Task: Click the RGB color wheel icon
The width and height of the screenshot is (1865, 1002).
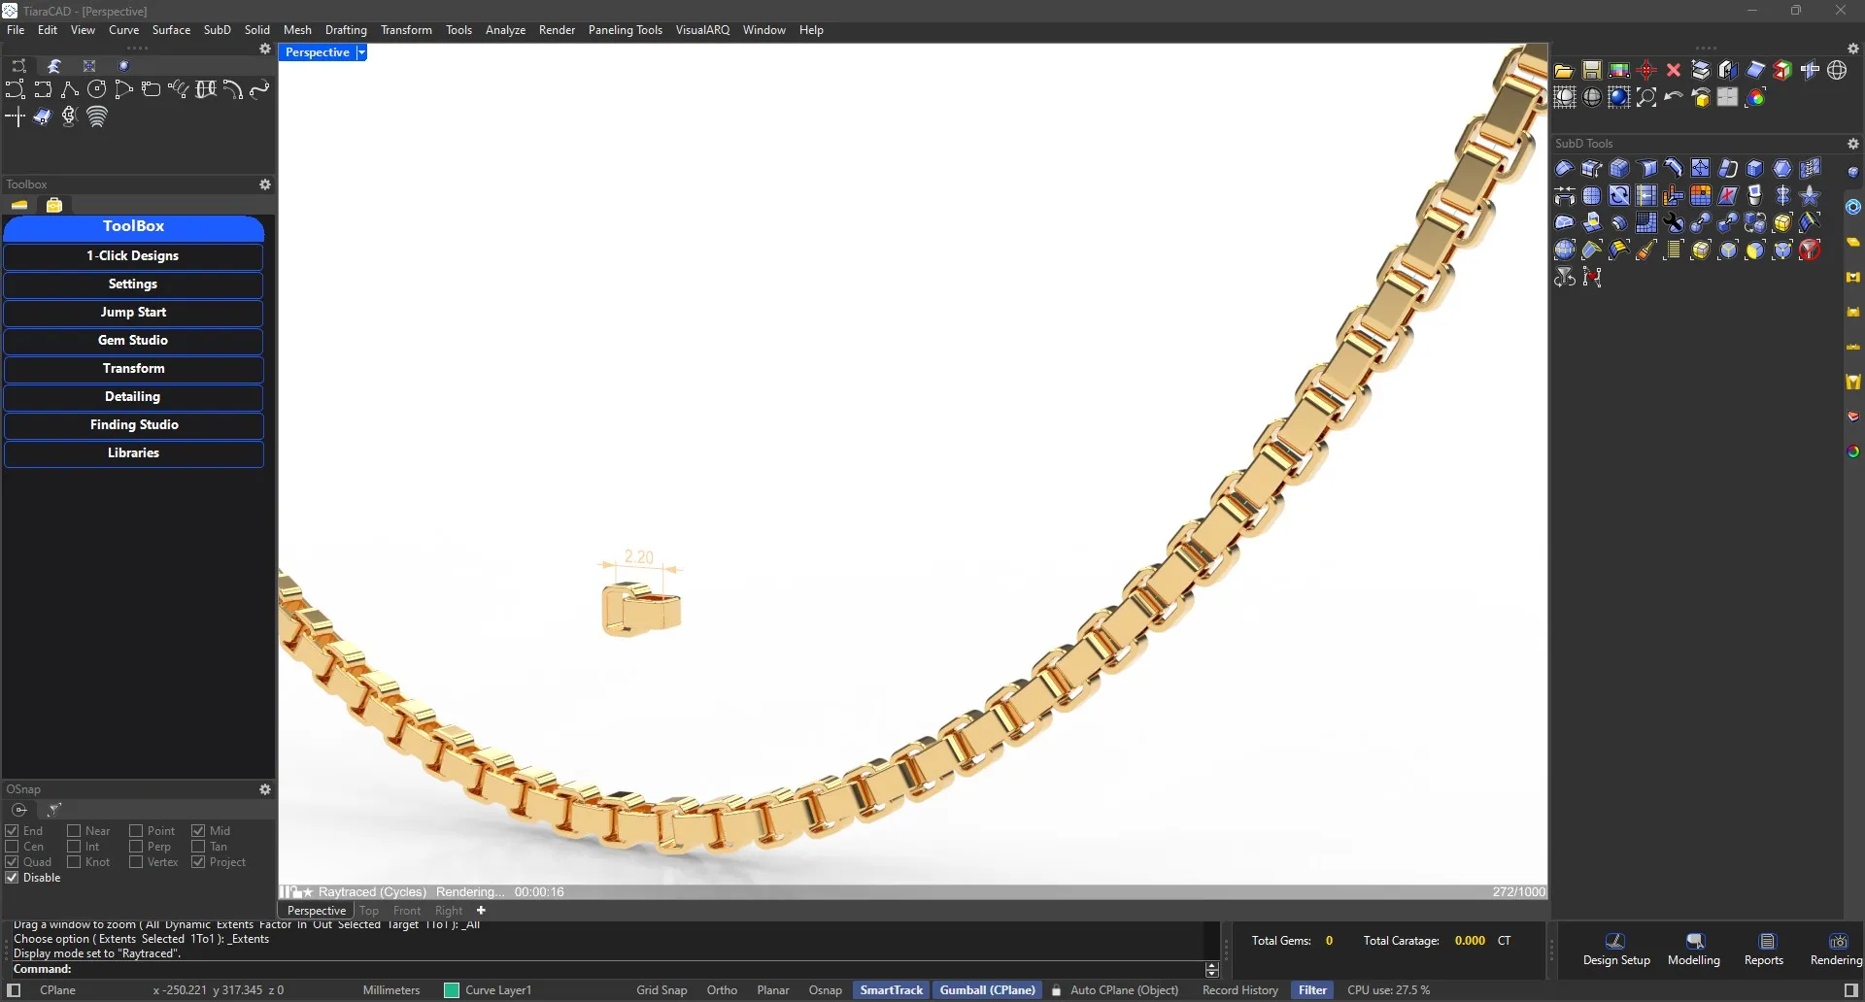Action: pos(1755,97)
